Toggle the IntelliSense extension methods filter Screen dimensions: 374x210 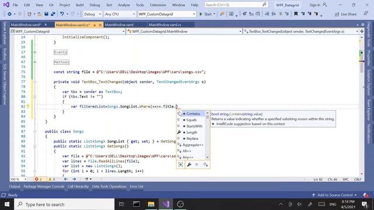205,164
